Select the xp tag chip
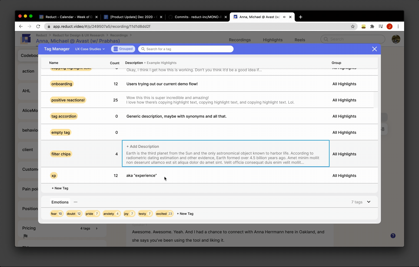 [54, 176]
